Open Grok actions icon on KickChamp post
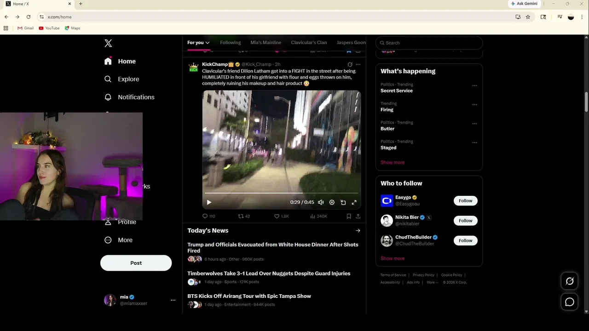Screen dimensions: 589x331 [x=350, y=64]
